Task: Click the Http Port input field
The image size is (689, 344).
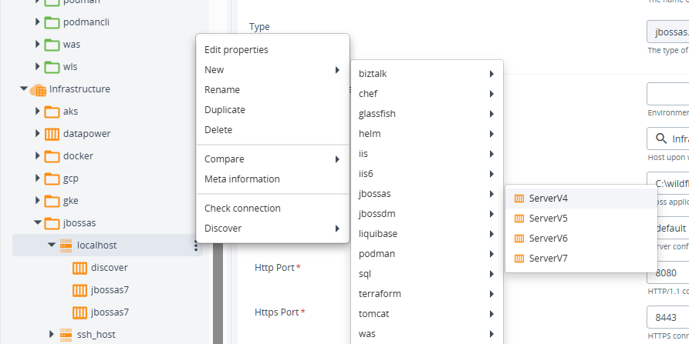Action: click(x=667, y=273)
